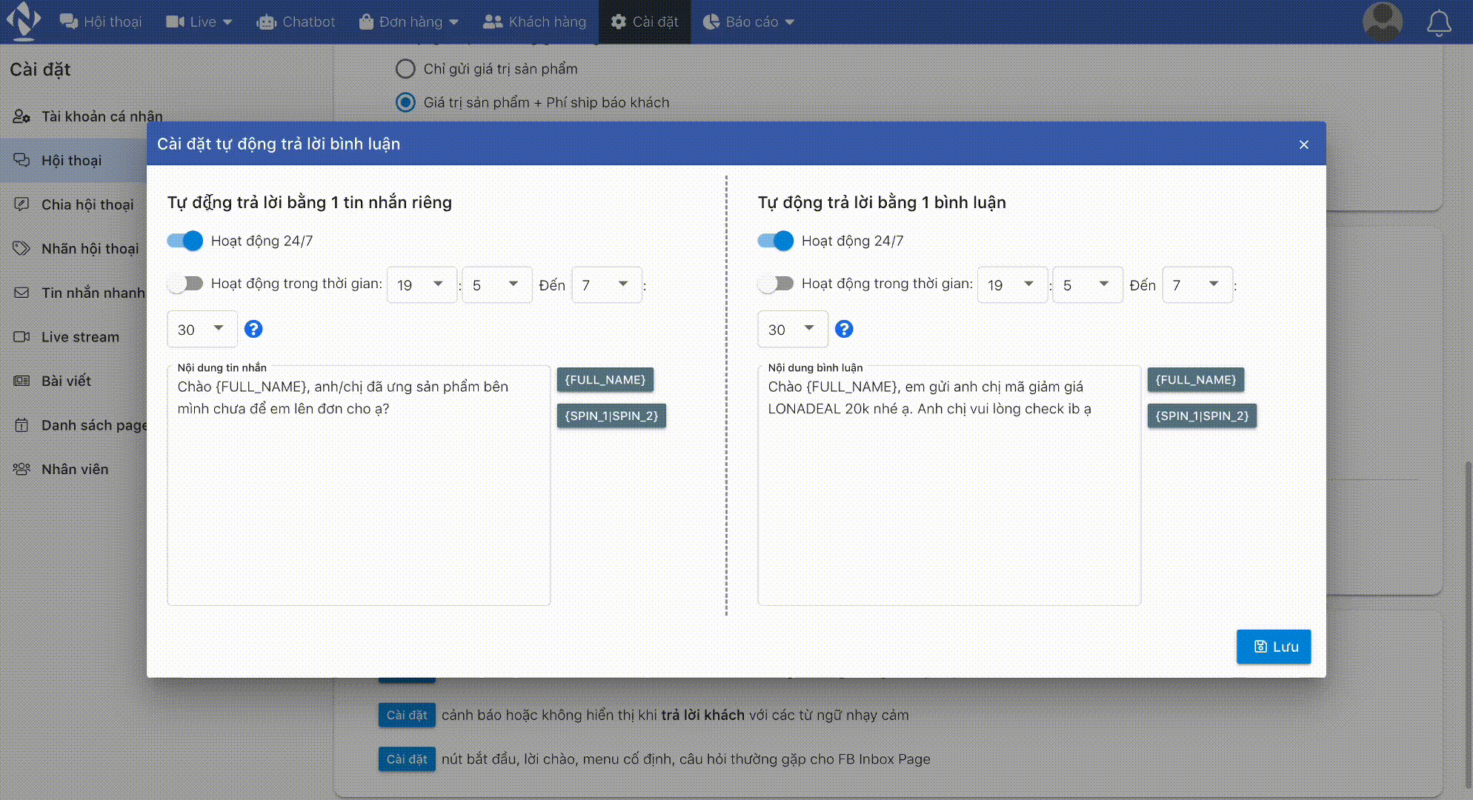Enable timed activity switch for comment reply

(776, 284)
